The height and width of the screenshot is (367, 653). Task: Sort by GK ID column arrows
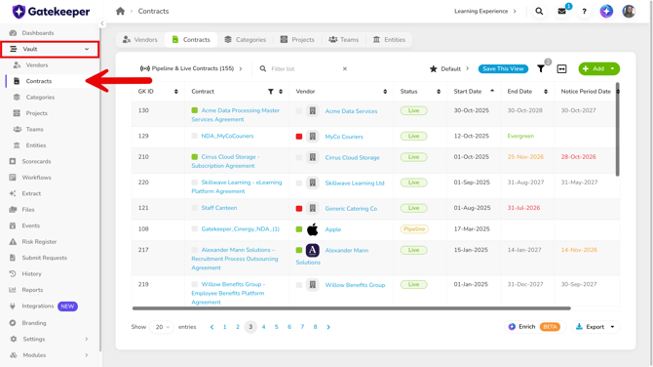pos(175,92)
